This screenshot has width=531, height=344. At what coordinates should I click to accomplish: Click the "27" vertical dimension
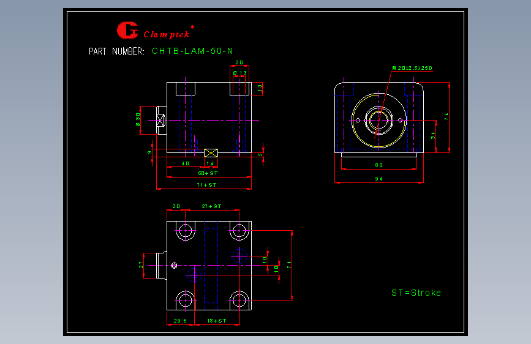(141, 265)
